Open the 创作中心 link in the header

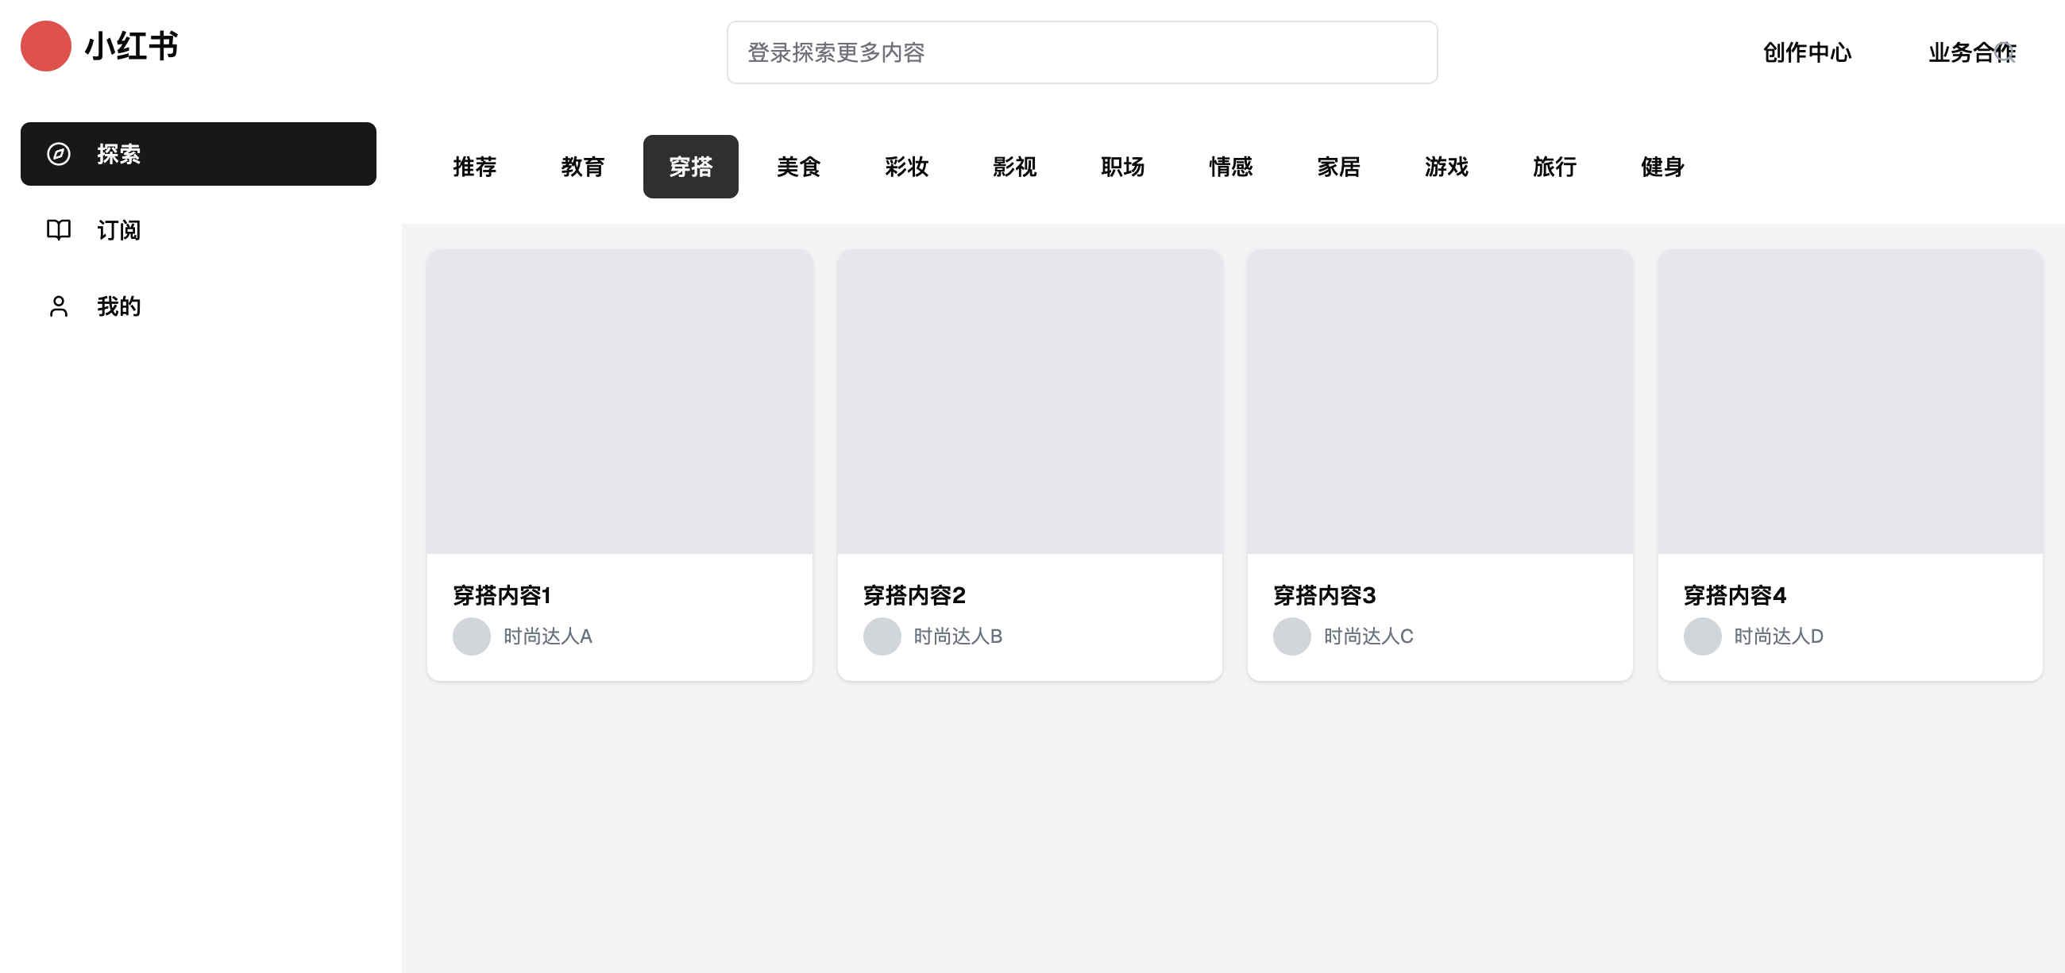coord(1807,53)
